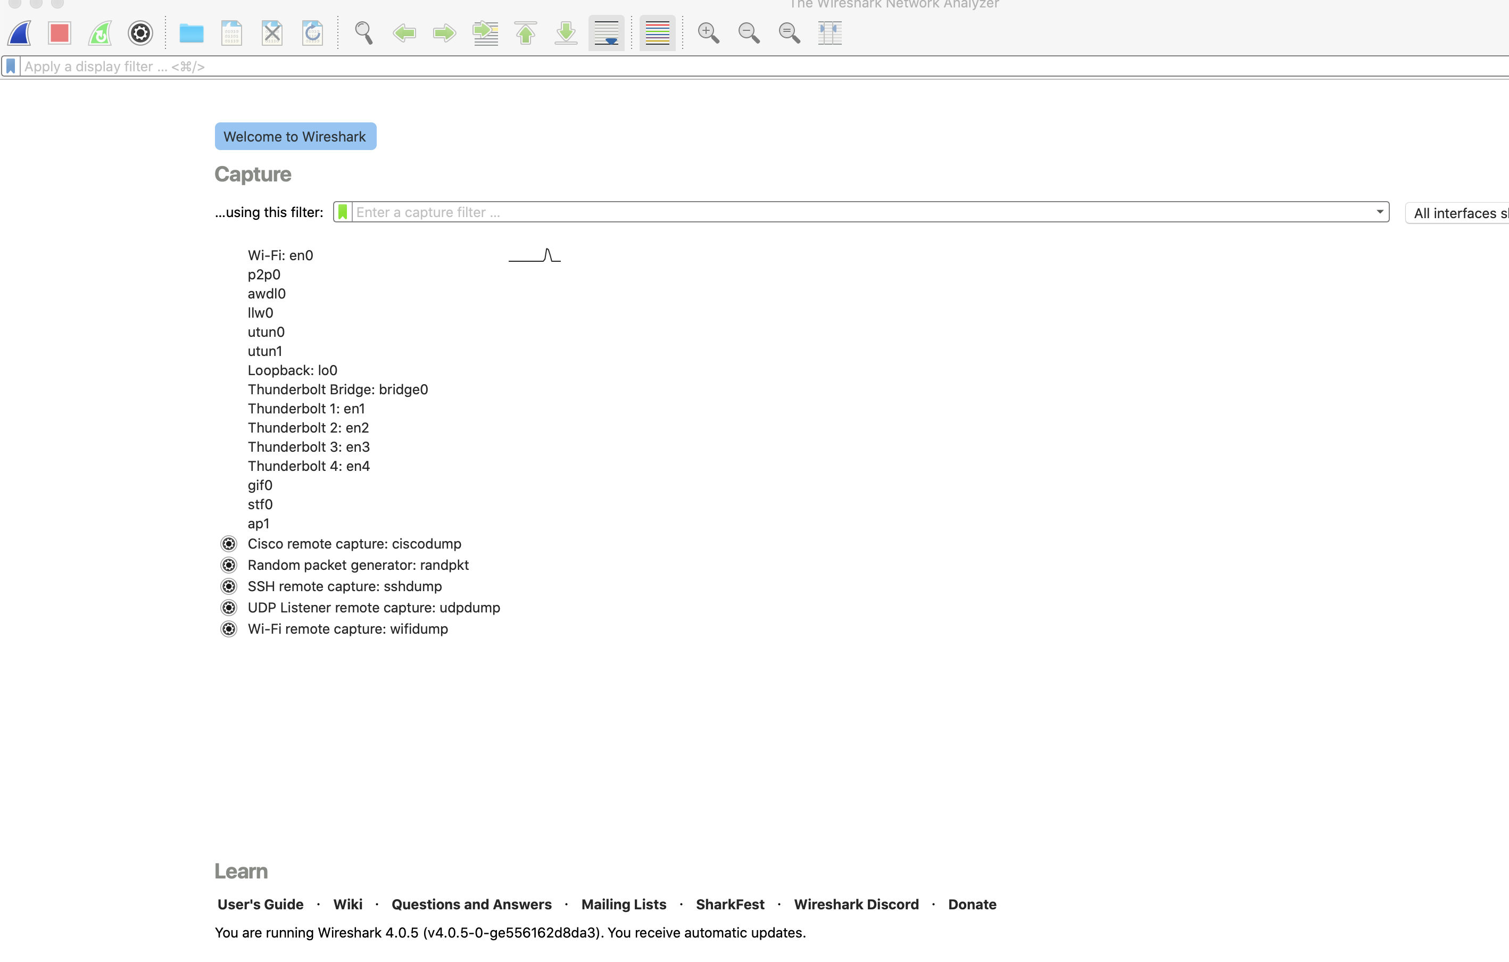Open wifidump interface options gear icon
This screenshot has height=962, width=1509.
pos(229,629)
